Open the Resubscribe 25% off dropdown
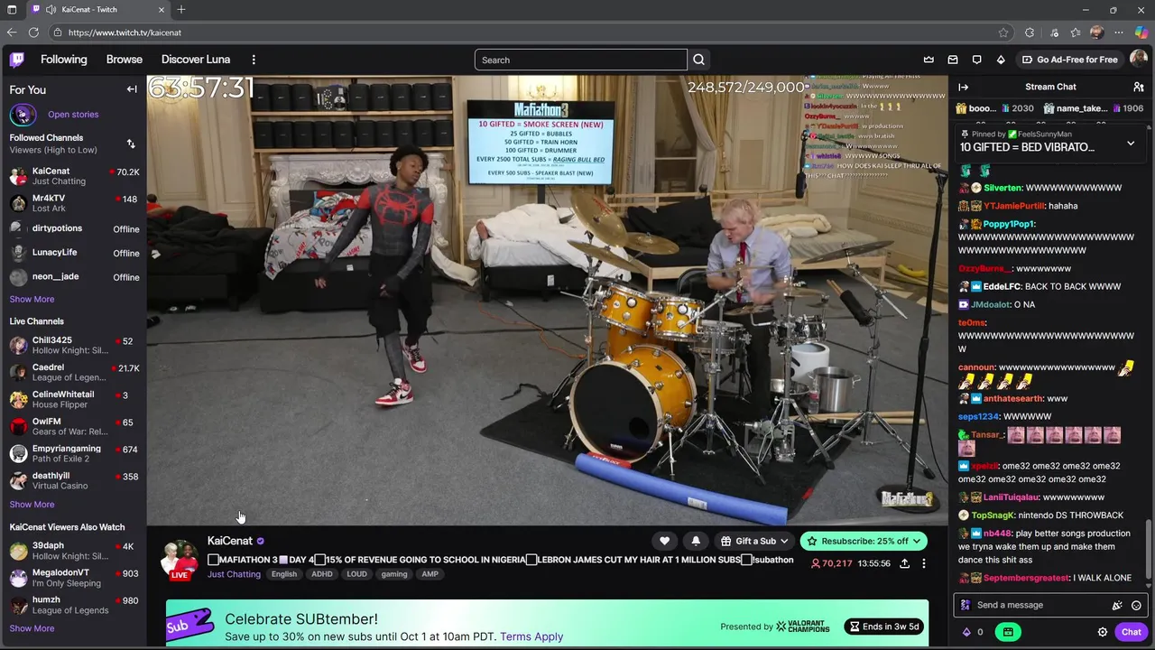Viewport: 1155px width, 650px height. [864, 541]
